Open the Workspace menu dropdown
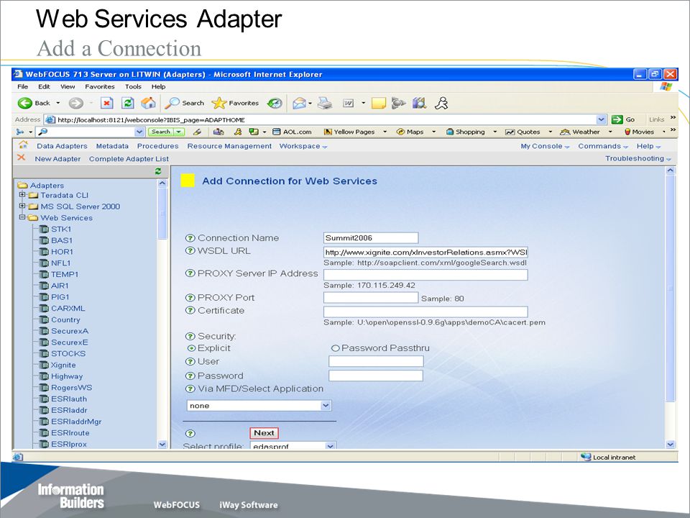690x518 pixels. coord(303,146)
